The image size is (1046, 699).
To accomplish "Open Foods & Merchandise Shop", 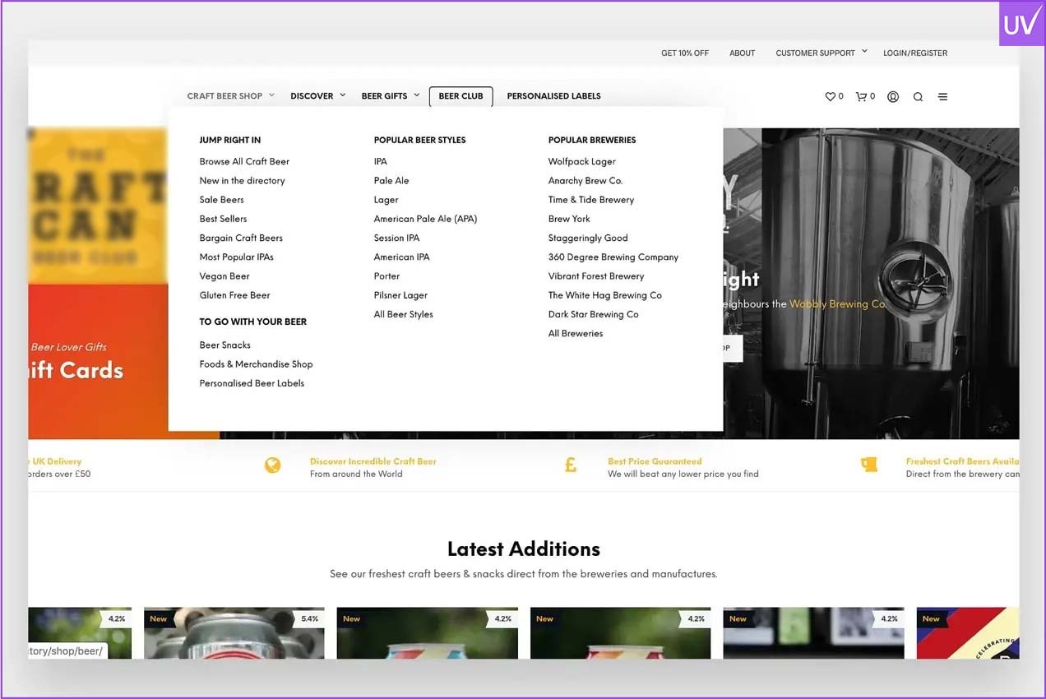I will pos(256,363).
